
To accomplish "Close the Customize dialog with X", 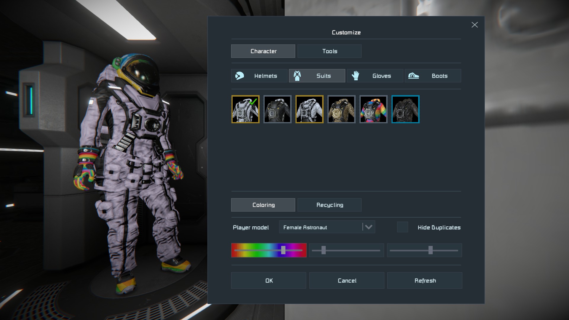I will click(474, 25).
